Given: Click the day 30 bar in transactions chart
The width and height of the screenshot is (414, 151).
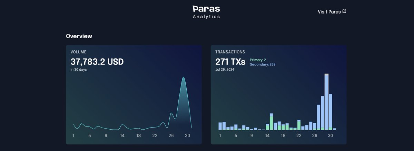Looking at the screenshot, I should point(330,112).
